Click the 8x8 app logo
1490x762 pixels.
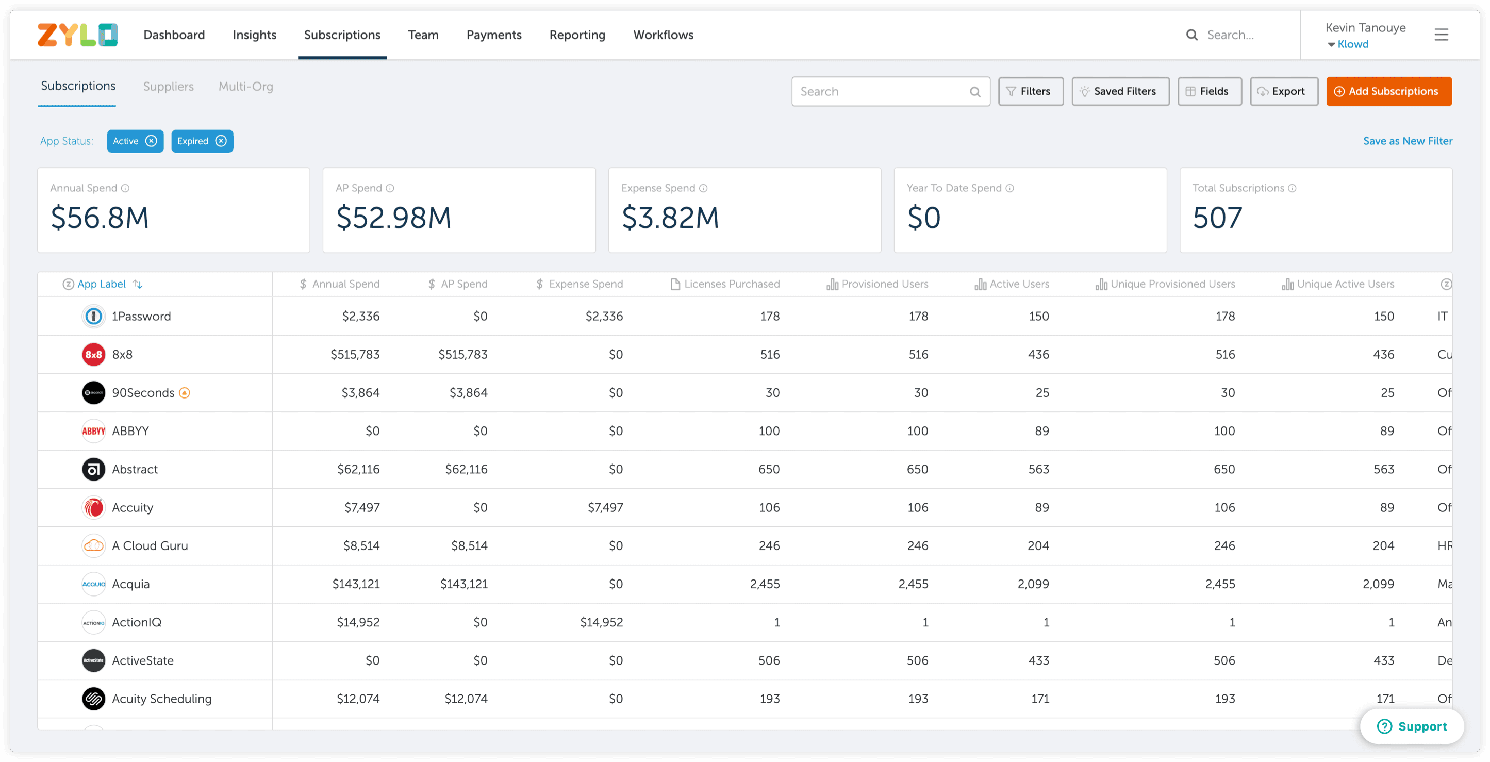93,355
